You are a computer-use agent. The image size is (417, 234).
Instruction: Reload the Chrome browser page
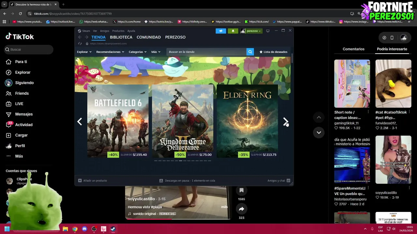pos(20,14)
